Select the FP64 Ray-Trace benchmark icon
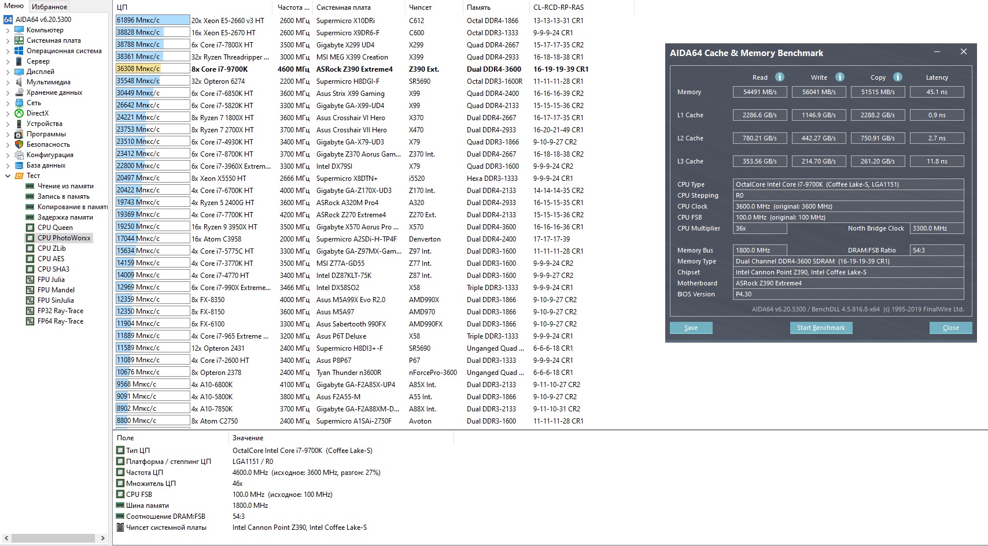This screenshot has width=988, height=546. point(30,321)
